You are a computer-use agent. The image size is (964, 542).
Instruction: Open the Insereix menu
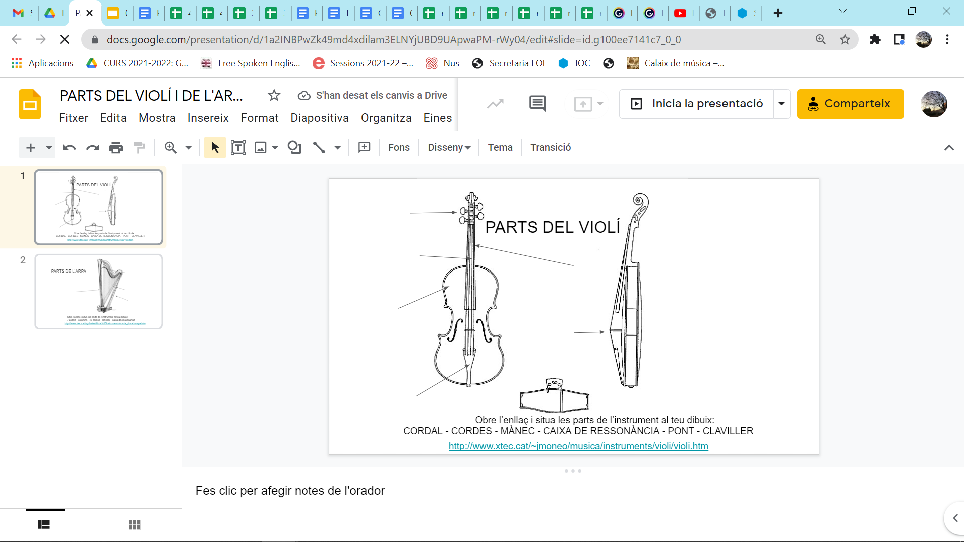(208, 118)
